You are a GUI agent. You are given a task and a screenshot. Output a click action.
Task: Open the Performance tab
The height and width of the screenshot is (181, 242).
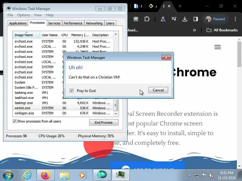73,23
